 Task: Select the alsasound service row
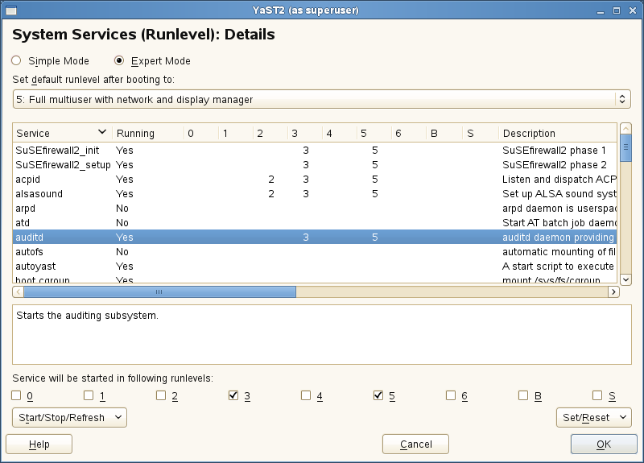(315, 194)
